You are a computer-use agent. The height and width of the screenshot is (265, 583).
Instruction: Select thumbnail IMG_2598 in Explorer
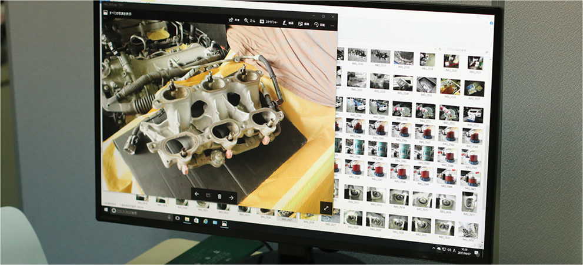pos(400,172)
